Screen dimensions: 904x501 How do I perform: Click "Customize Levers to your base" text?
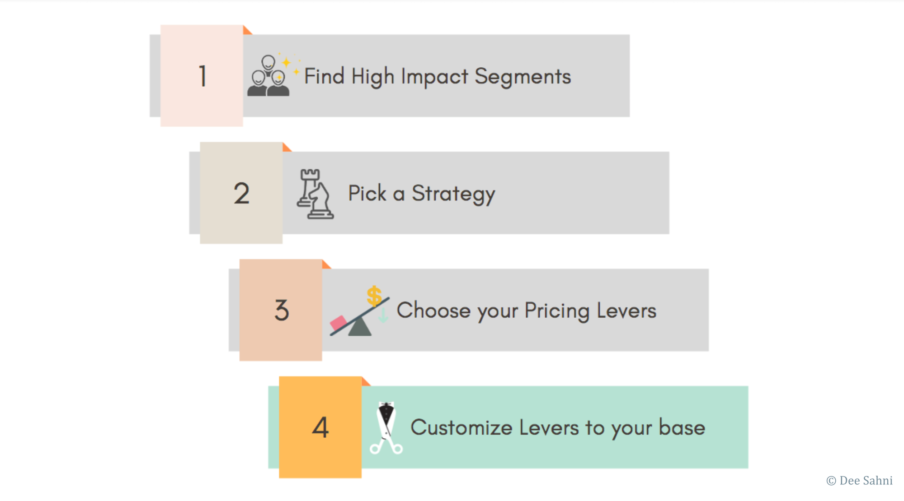tap(557, 427)
